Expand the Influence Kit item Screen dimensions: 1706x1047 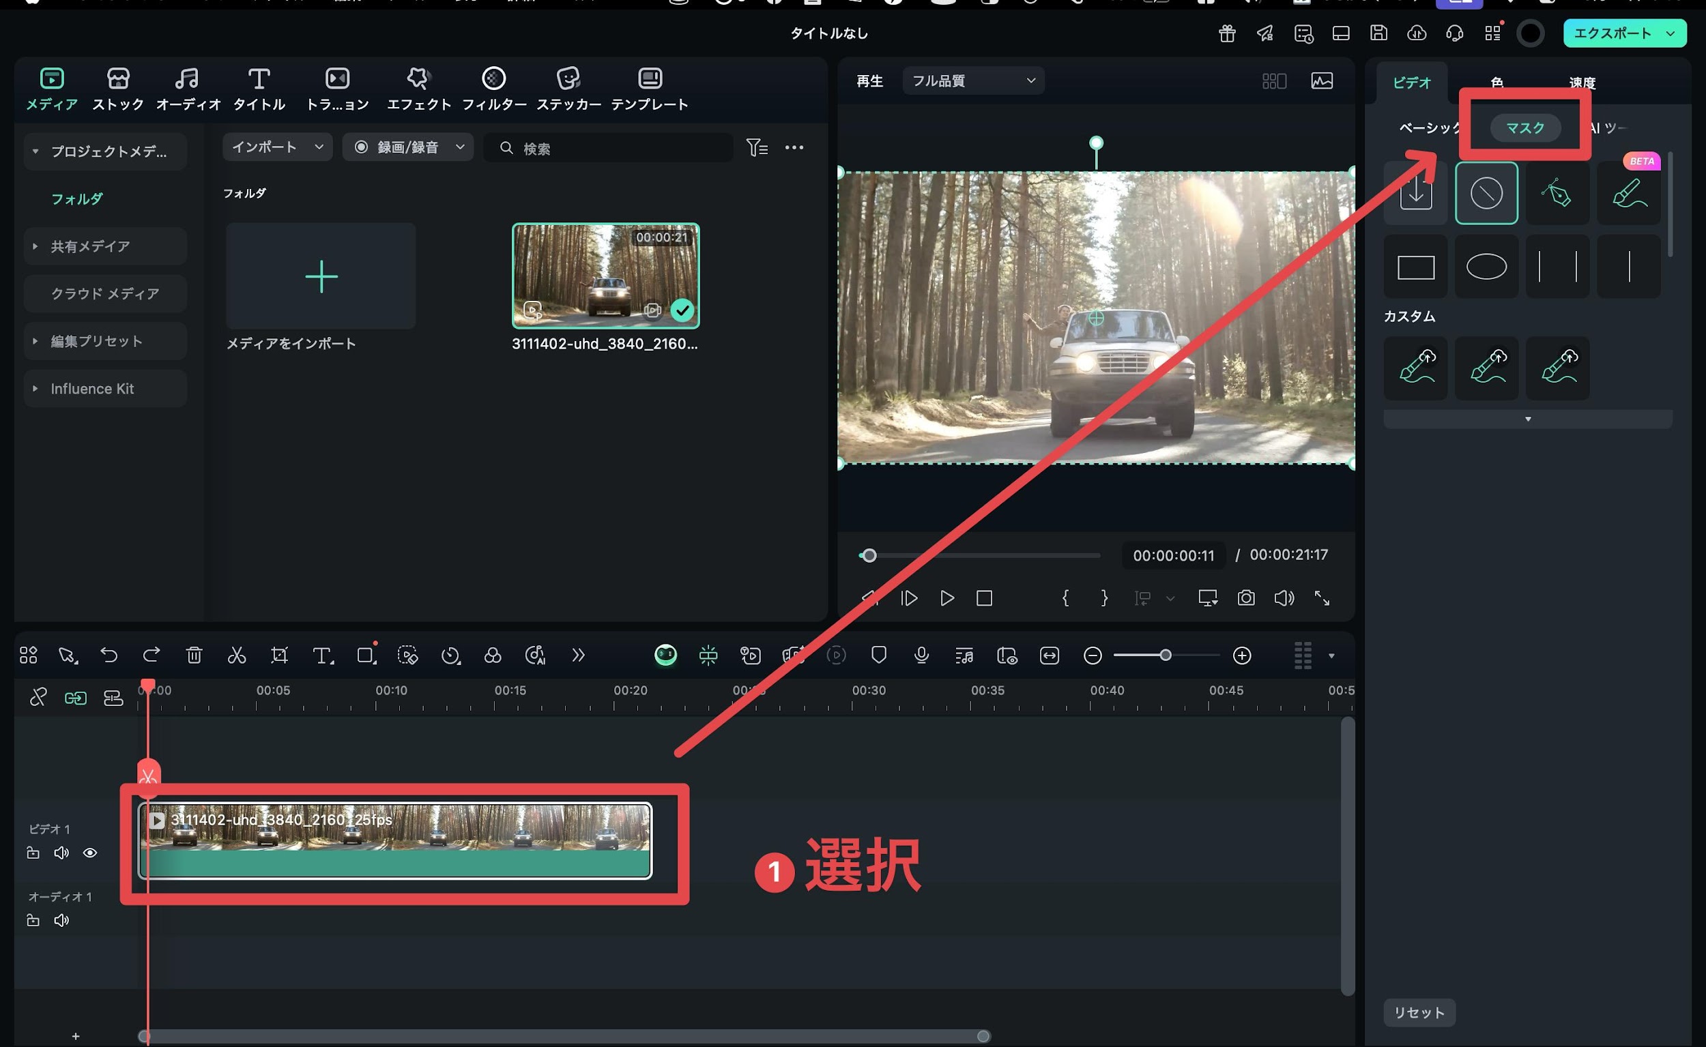click(35, 389)
